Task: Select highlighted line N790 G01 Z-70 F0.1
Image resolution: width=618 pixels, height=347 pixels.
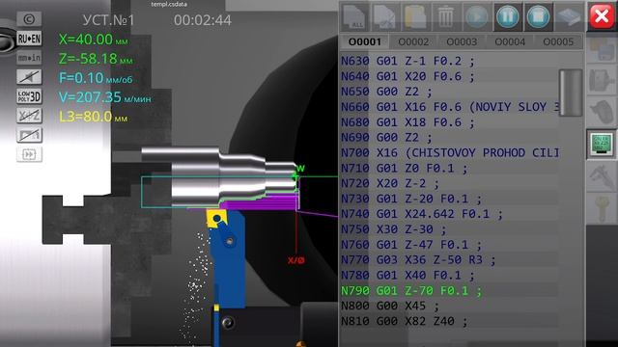Action: pos(449,291)
